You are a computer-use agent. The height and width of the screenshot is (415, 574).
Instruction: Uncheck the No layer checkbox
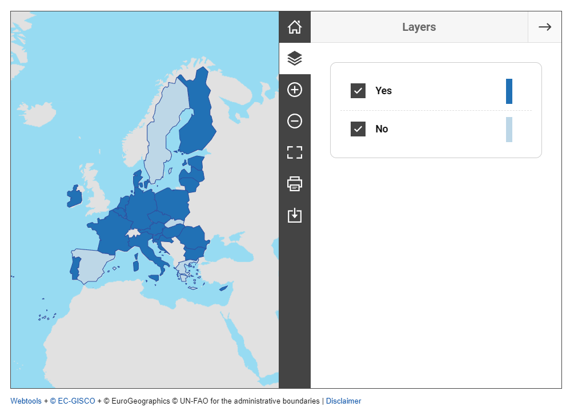pyautogui.click(x=358, y=129)
